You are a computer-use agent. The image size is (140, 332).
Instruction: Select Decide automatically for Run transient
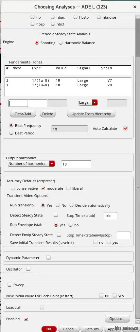[71, 205]
